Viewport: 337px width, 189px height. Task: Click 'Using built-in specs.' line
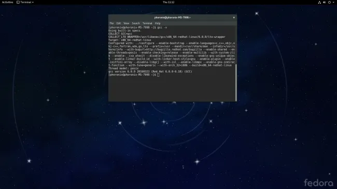(x=124, y=31)
